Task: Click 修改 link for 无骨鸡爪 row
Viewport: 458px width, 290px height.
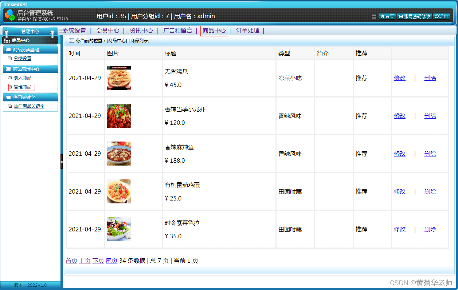Action: point(399,78)
